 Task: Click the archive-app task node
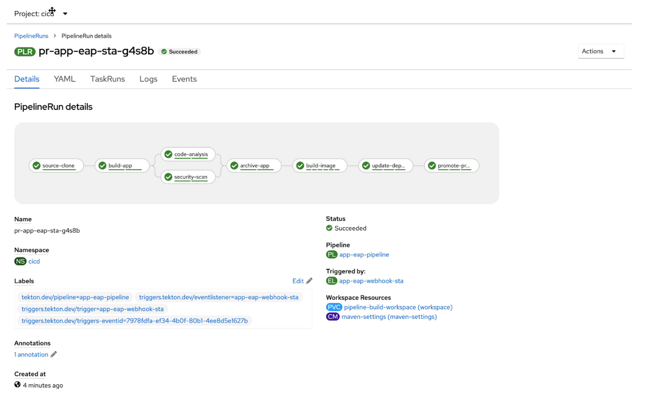pyautogui.click(x=253, y=165)
